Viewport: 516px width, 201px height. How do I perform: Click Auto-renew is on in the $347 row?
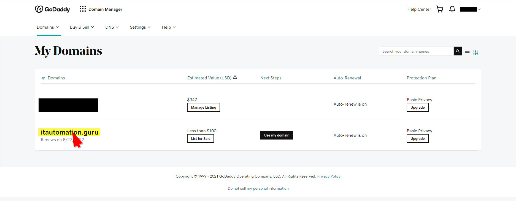pos(350,104)
